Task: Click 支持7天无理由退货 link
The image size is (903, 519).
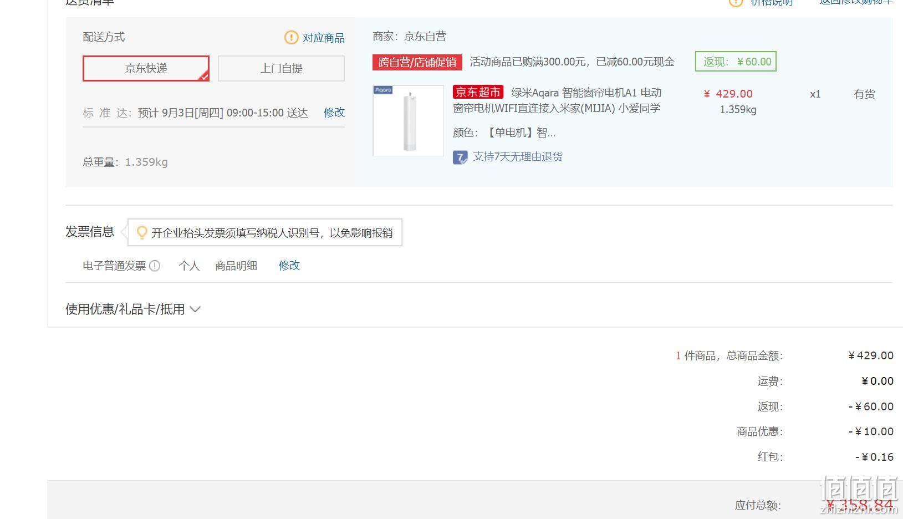Action: point(517,157)
